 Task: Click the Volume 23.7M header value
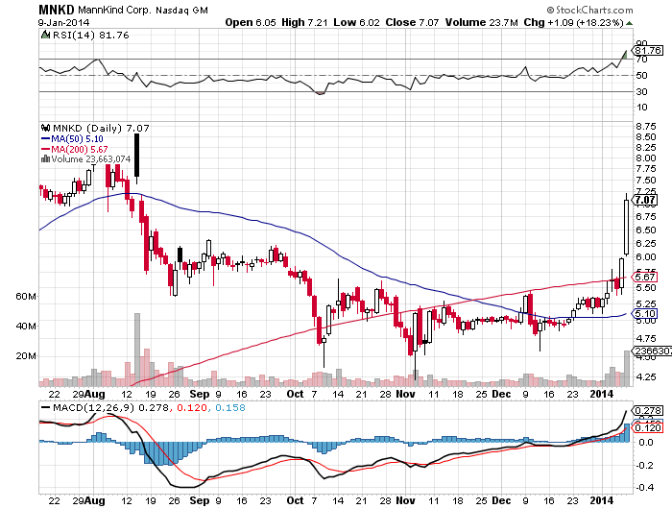click(x=481, y=22)
